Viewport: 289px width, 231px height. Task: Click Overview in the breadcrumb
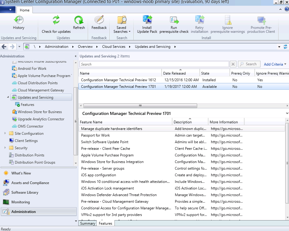[85, 47]
